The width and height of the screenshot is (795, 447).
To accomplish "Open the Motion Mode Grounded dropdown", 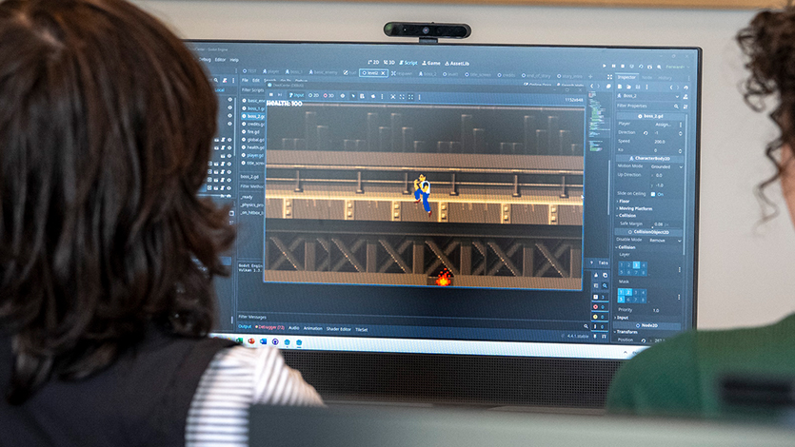I will click(x=666, y=166).
